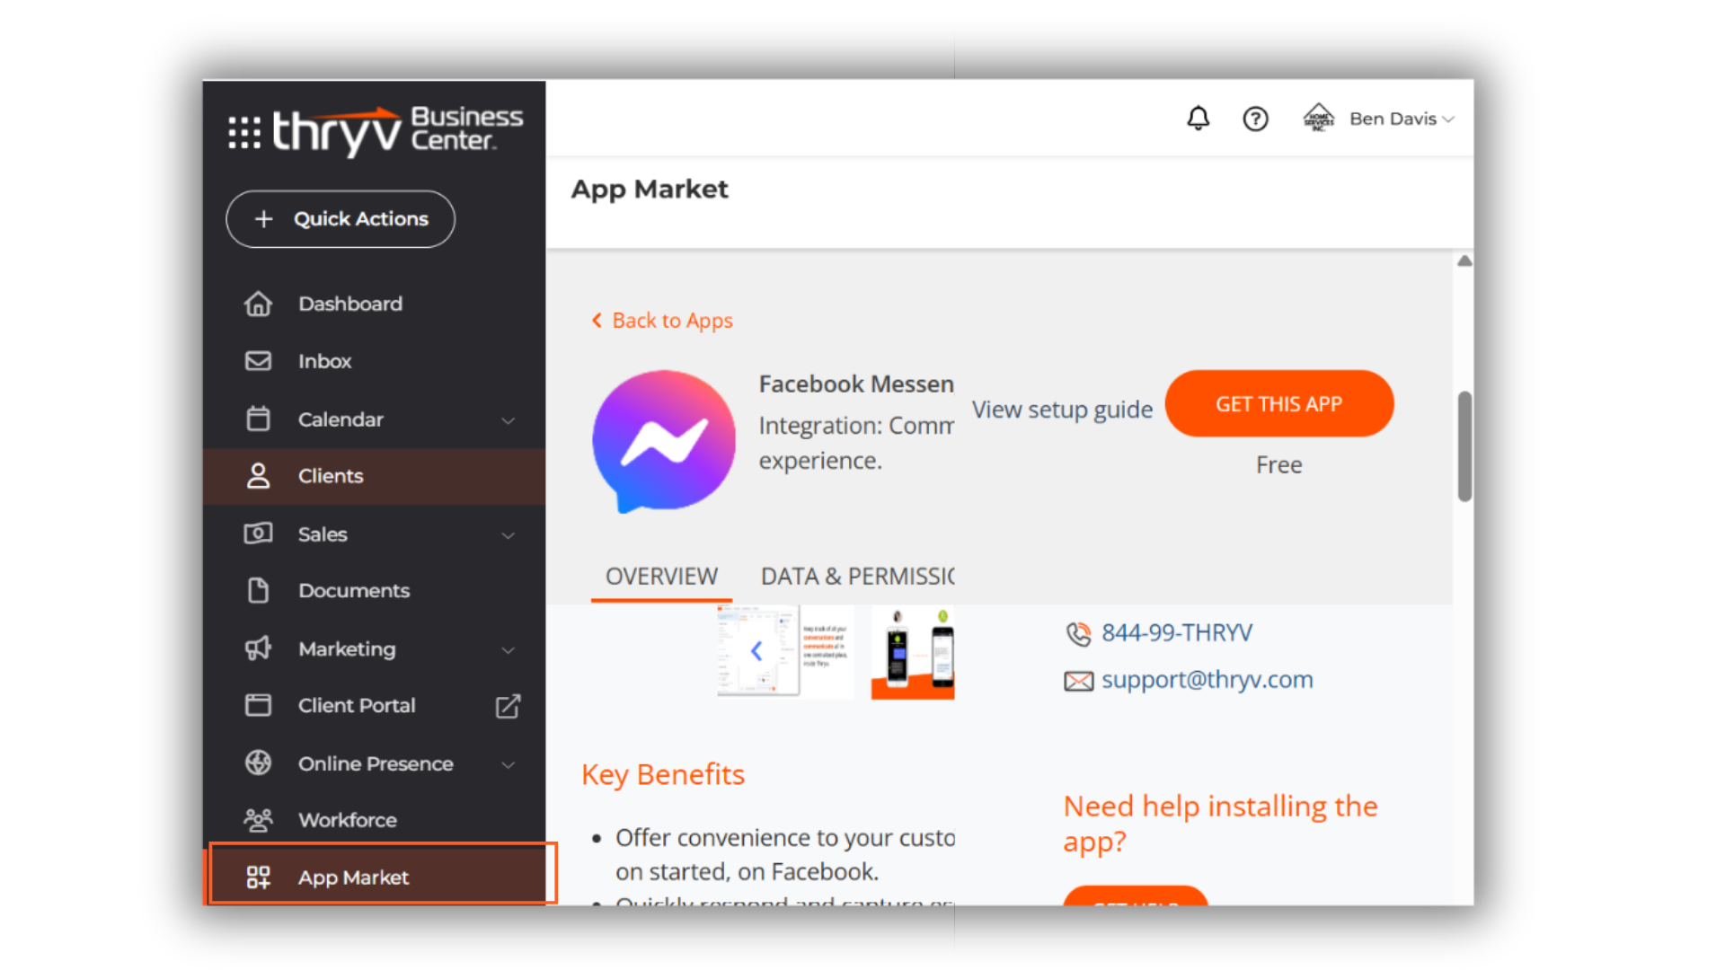Click the Home Services account logo

click(x=1318, y=118)
